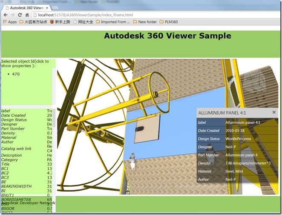This screenshot has width=282, height=215.
Task: Click 'BC1' property row
Action: (x=26, y=169)
